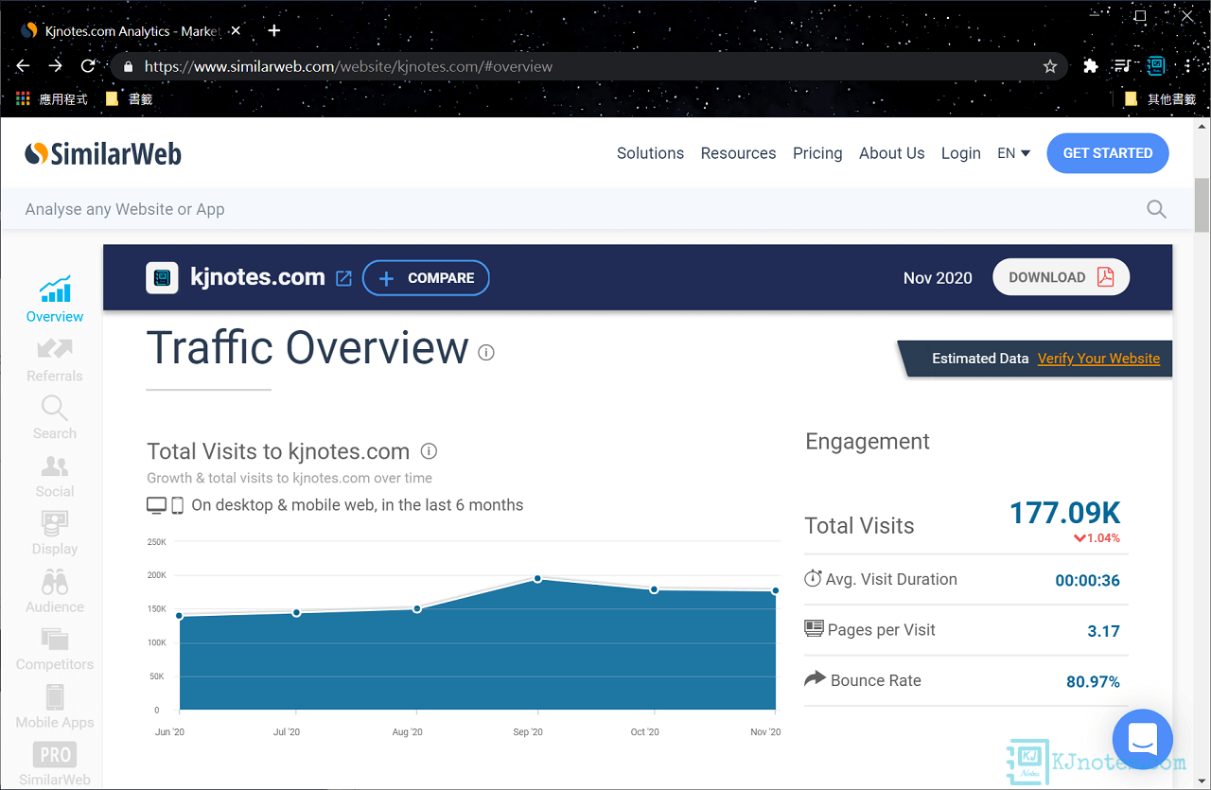Viewport: 1211px width, 790px height.
Task: Click the Jul '20 chart data point
Action: pos(296,612)
